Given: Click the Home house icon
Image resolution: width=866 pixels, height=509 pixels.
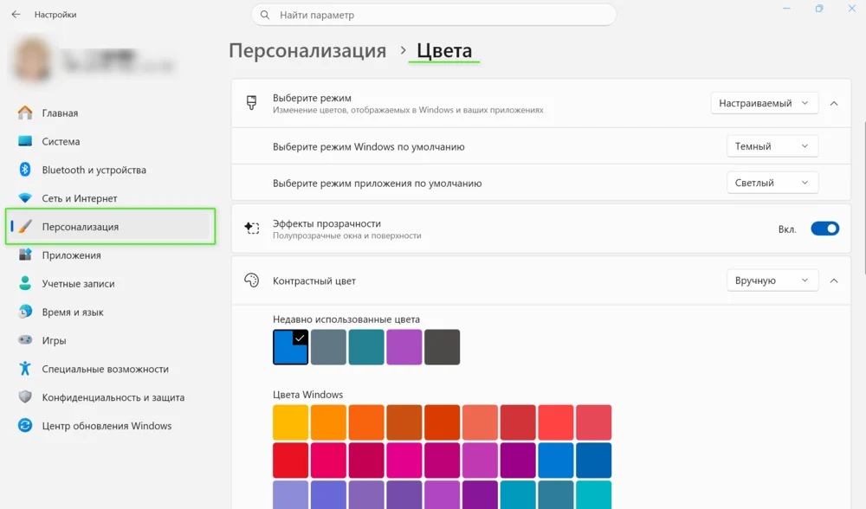Looking at the screenshot, I should pyautogui.click(x=25, y=113).
